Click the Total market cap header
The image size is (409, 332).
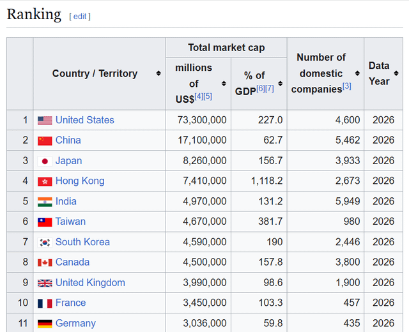click(x=226, y=48)
